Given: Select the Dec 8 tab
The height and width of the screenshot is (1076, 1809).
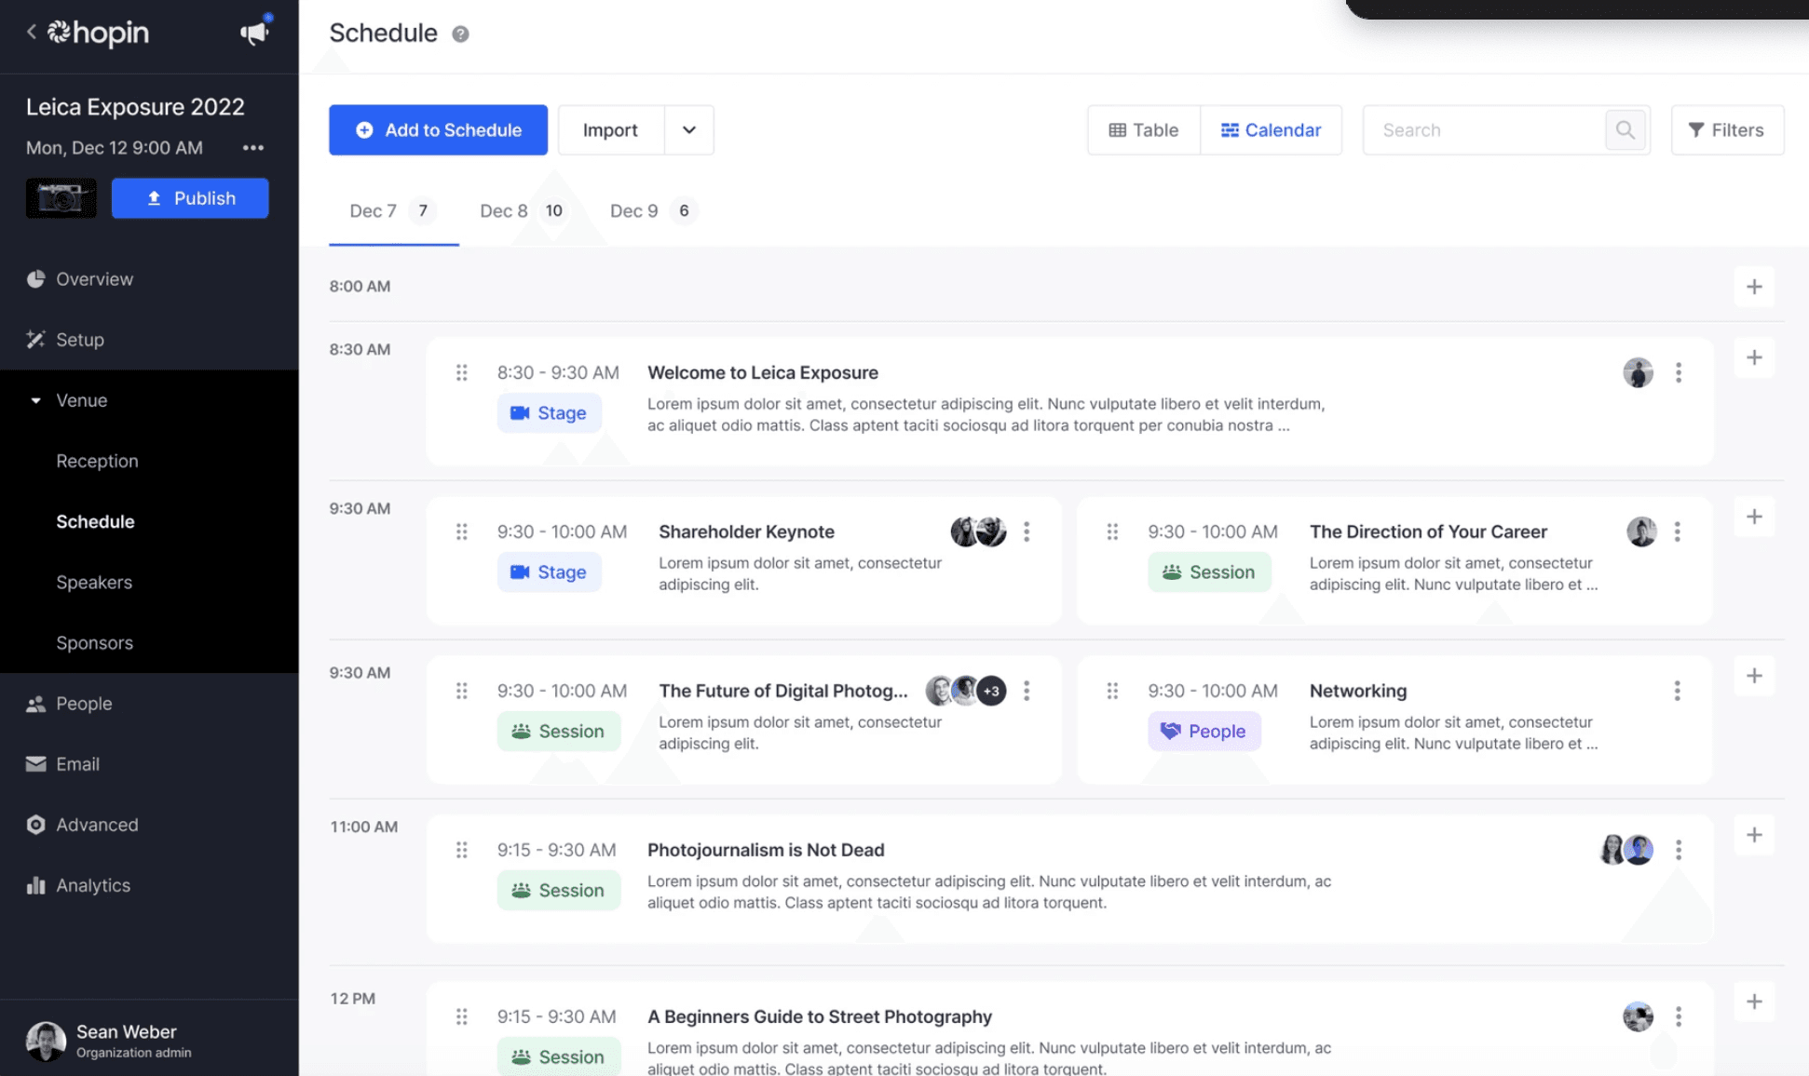Looking at the screenshot, I should pyautogui.click(x=521, y=211).
